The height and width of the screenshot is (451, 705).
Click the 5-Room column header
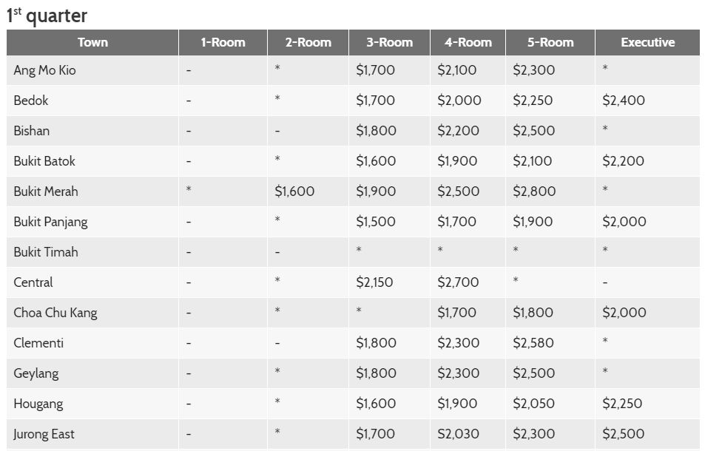(550, 42)
